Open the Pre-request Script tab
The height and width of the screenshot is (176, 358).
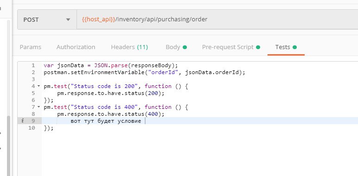231,47
